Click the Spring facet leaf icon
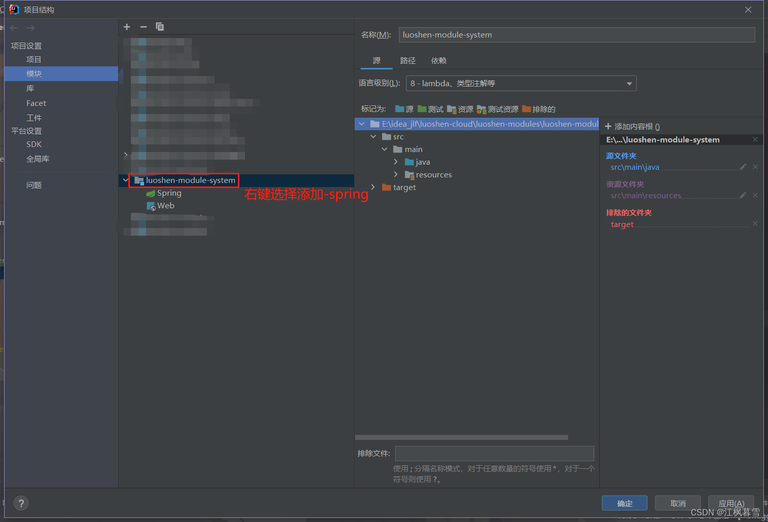This screenshot has width=768, height=522. (x=151, y=193)
